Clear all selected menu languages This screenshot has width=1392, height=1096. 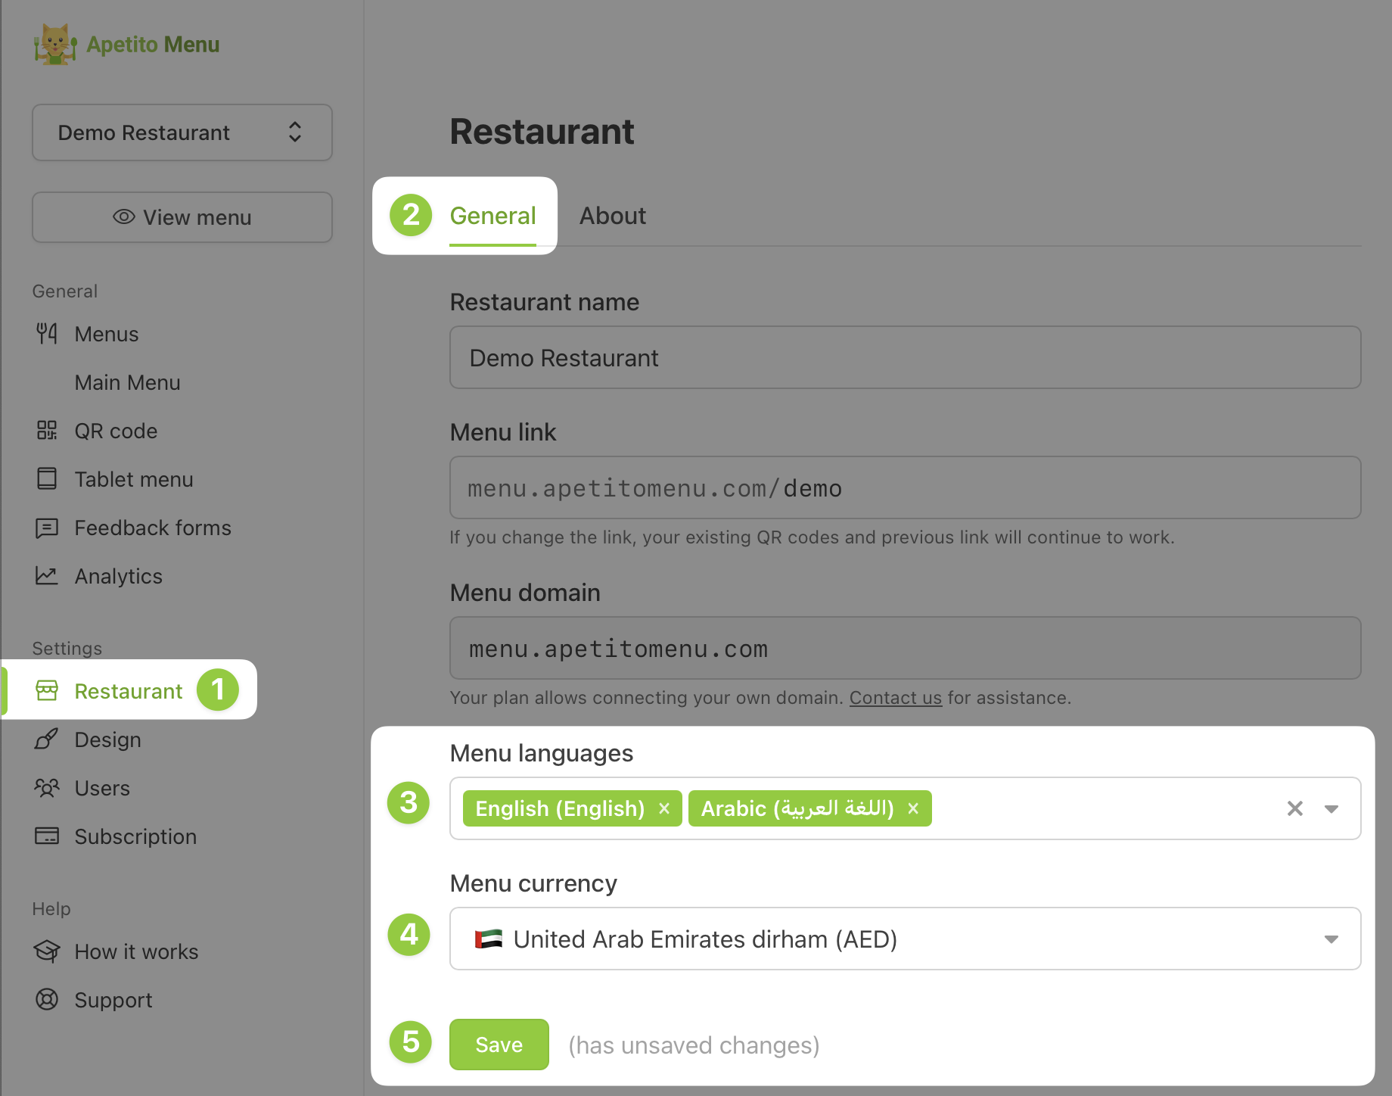(x=1294, y=808)
